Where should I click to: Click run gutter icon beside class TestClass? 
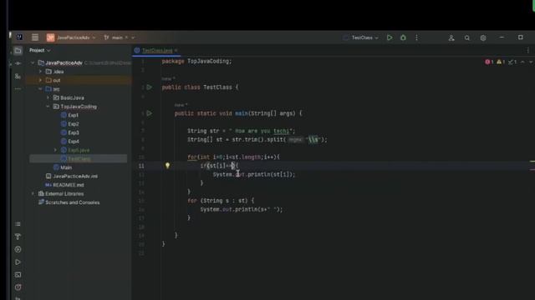[149, 87]
